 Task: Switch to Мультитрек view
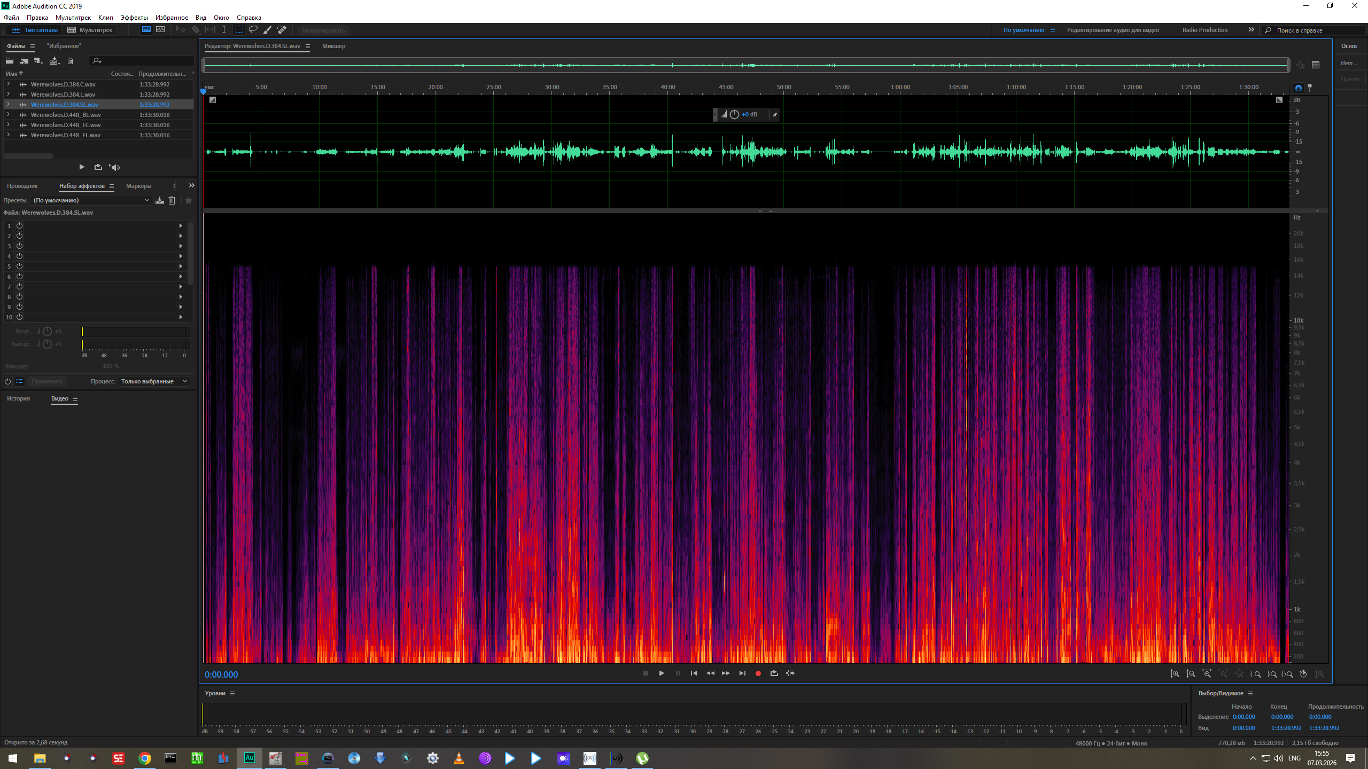coord(90,30)
